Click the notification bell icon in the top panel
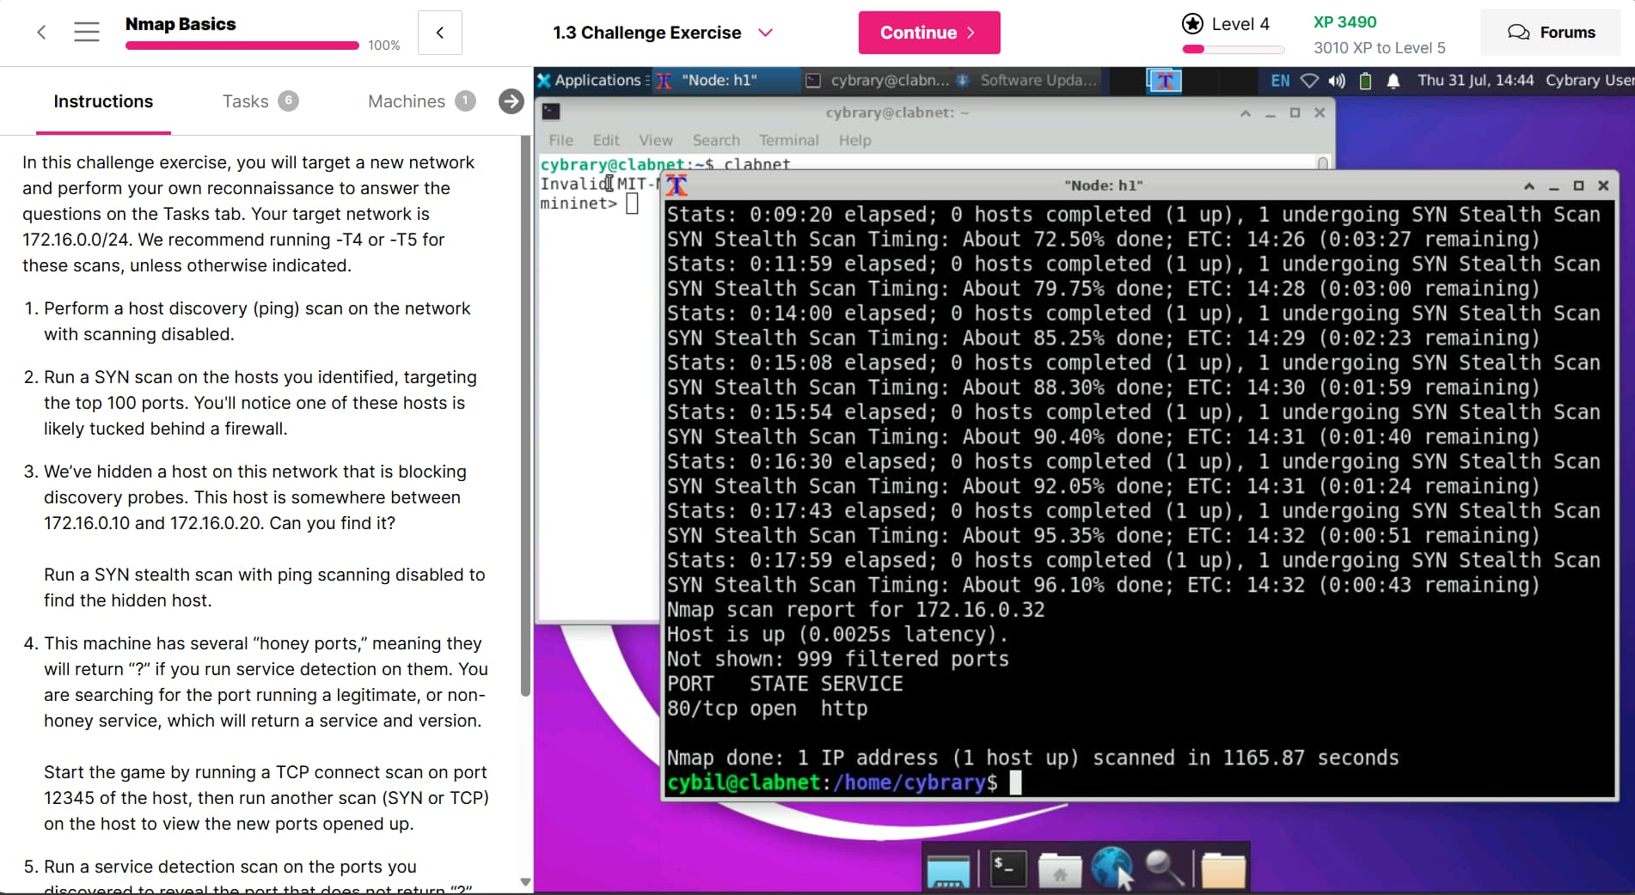This screenshot has height=895, width=1635. (1393, 81)
